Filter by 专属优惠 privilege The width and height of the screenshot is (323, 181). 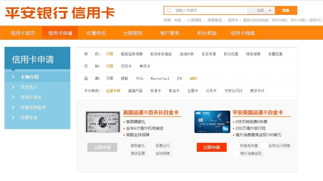(x=275, y=54)
